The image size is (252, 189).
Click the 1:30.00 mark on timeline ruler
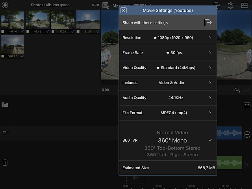(225, 186)
